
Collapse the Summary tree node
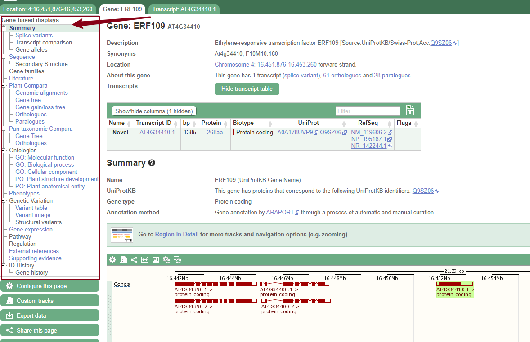(x=4, y=28)
